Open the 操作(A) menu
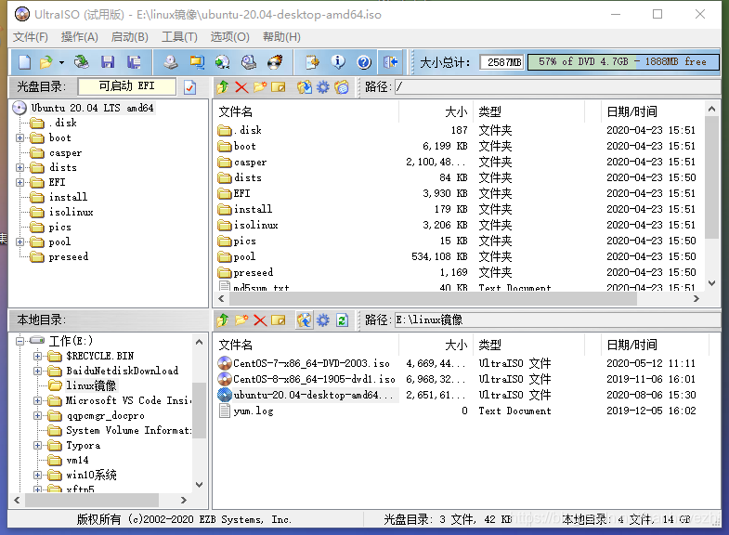Image resolution: width=729 pixels, height=535 pixels. (80, 37)
